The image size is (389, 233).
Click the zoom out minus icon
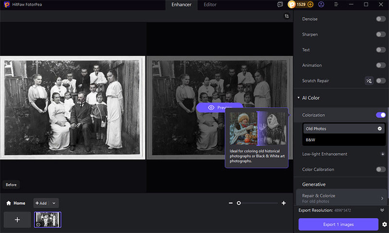(x=230, y=203)
